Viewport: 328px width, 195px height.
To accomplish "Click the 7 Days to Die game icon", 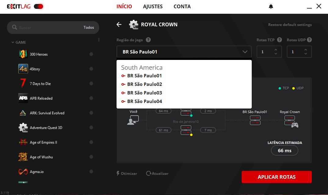I will [x=23, y=83].
